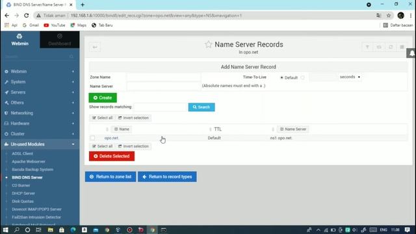The height and width of the screenshot is (234, 416).
Task: Click the notifications bell on right edge
Action: 411,53
